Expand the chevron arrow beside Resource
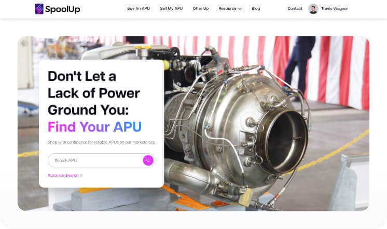 coord(240,9)
